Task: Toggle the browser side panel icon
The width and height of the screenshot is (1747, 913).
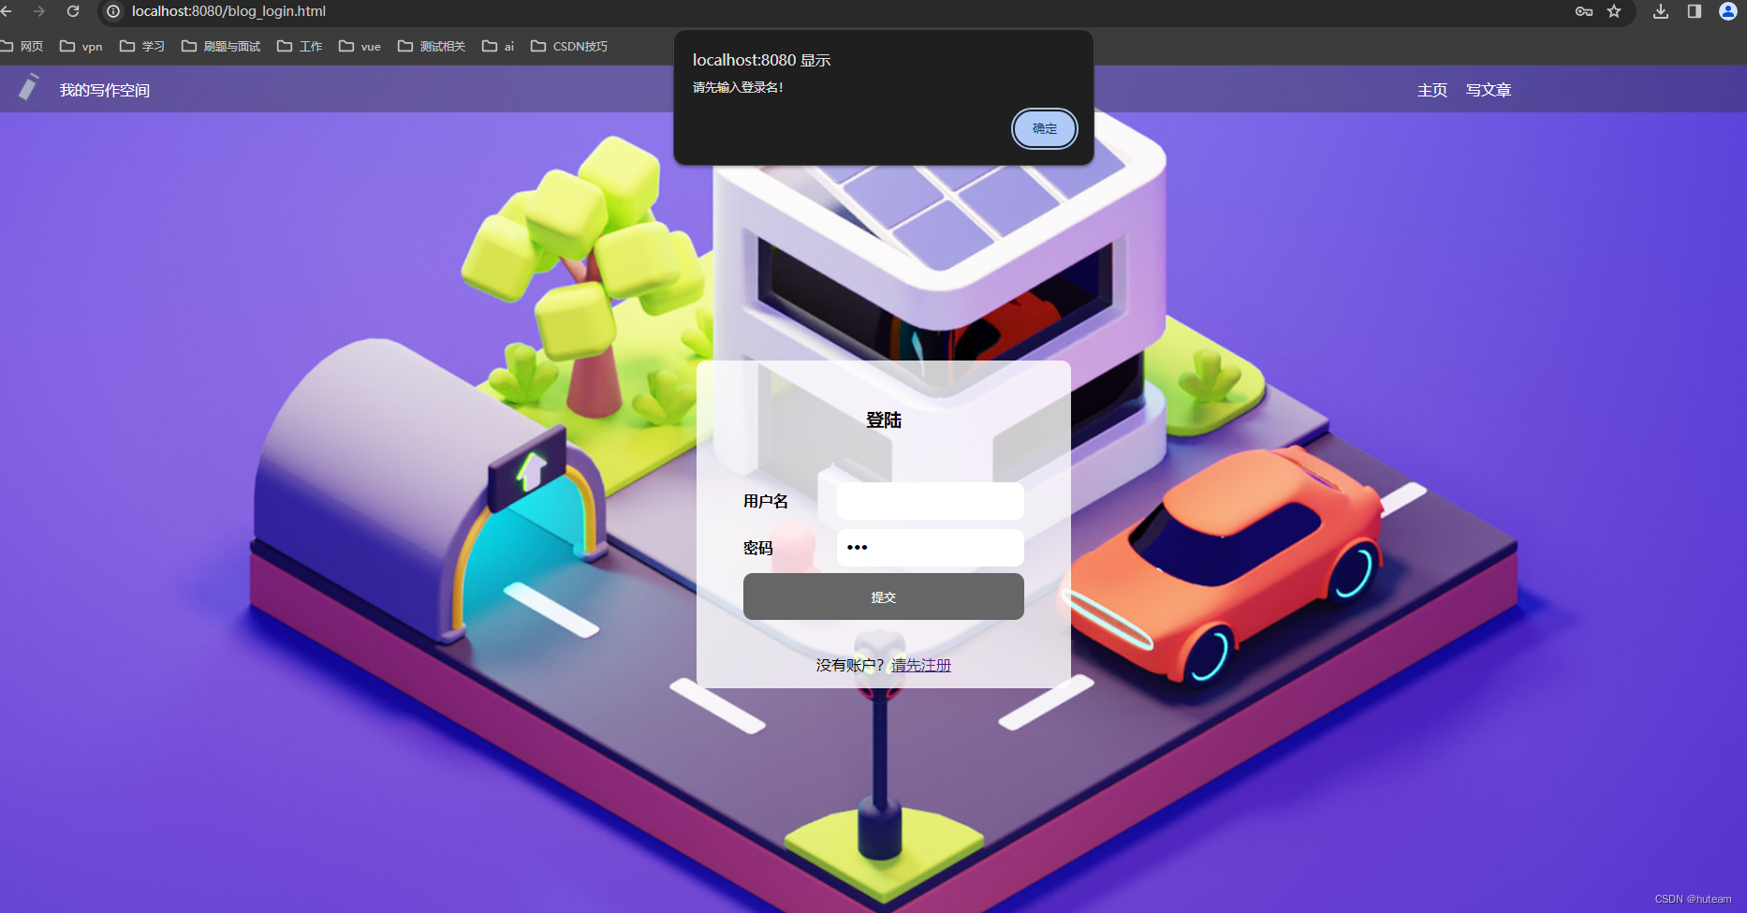Action: [1695, 11]
